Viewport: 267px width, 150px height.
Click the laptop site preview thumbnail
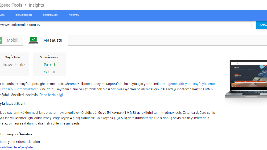coord(246,79)
